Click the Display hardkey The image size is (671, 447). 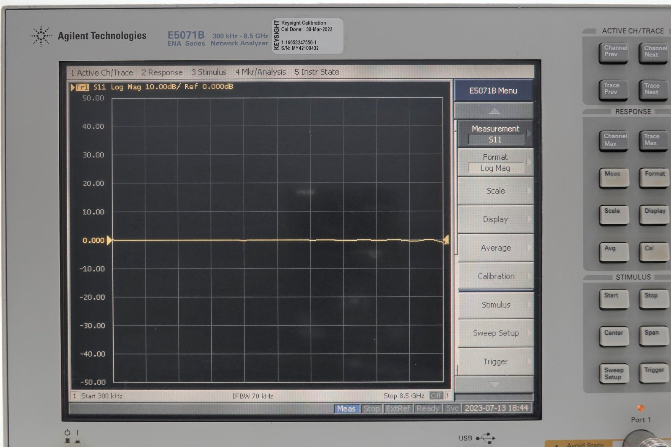point(654,216)
